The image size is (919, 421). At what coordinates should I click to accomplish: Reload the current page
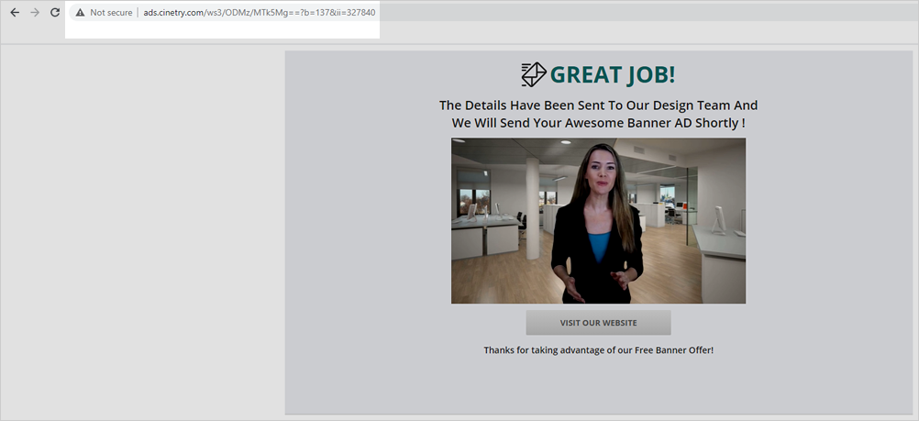tap(55, 13)
